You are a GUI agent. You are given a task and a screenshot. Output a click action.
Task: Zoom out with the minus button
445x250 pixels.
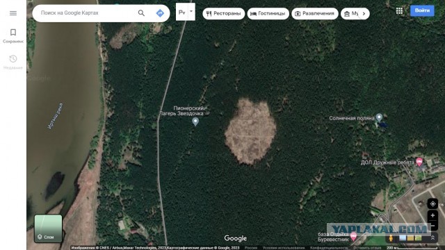click(x=432, y=226)
